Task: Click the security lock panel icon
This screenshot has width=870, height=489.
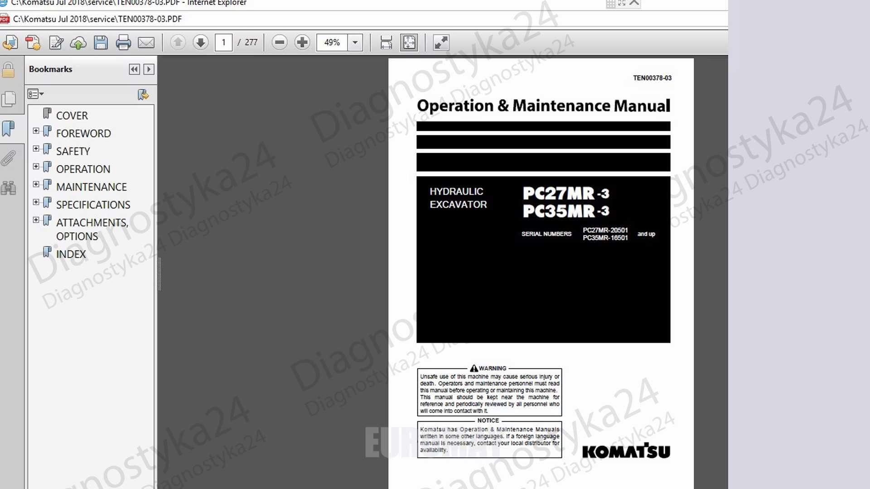Action: (8, 70)
